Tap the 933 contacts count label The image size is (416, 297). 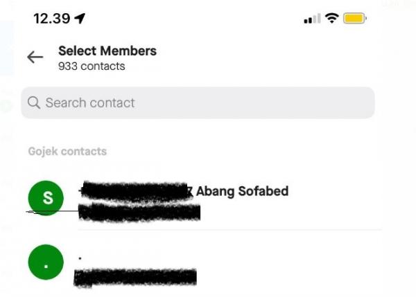(92, 66)
